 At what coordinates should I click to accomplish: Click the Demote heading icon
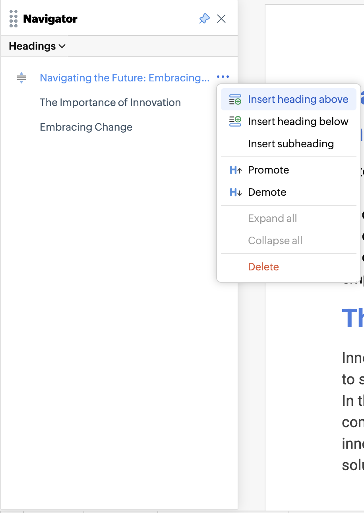click(235, 192)
